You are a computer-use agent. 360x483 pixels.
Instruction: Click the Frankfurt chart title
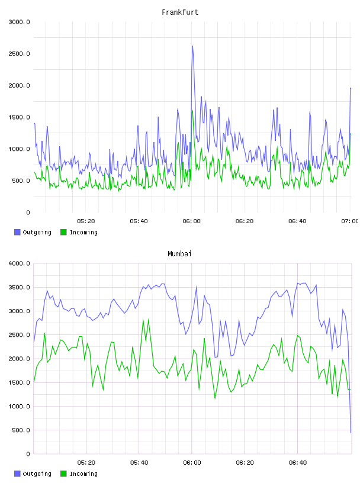tap(180, 12)
